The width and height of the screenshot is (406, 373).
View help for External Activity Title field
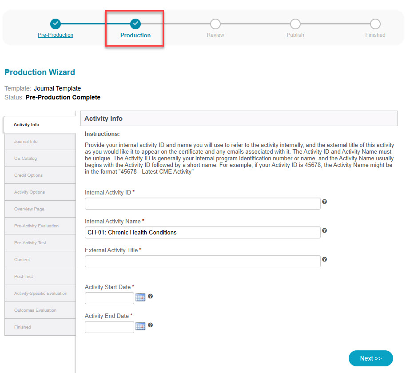click(324, 259)
